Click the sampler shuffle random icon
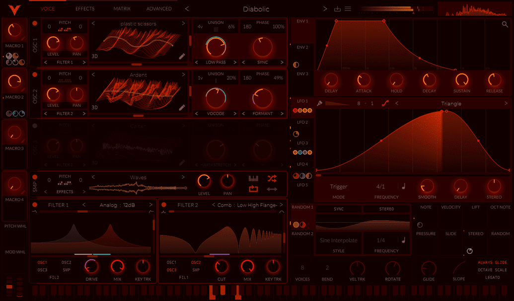Screen dimensions: 514x301 272,178
